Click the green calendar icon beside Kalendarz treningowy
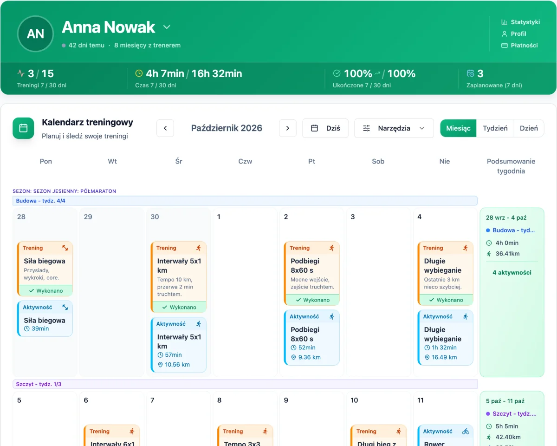This screenshot has height=446, width=557. tap(23, 128)
